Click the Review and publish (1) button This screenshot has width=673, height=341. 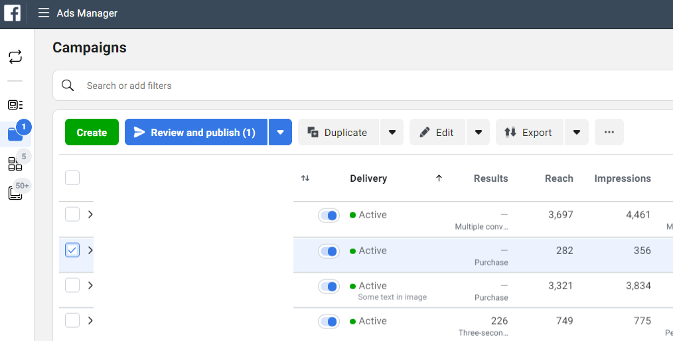click(x=196, y=133)
